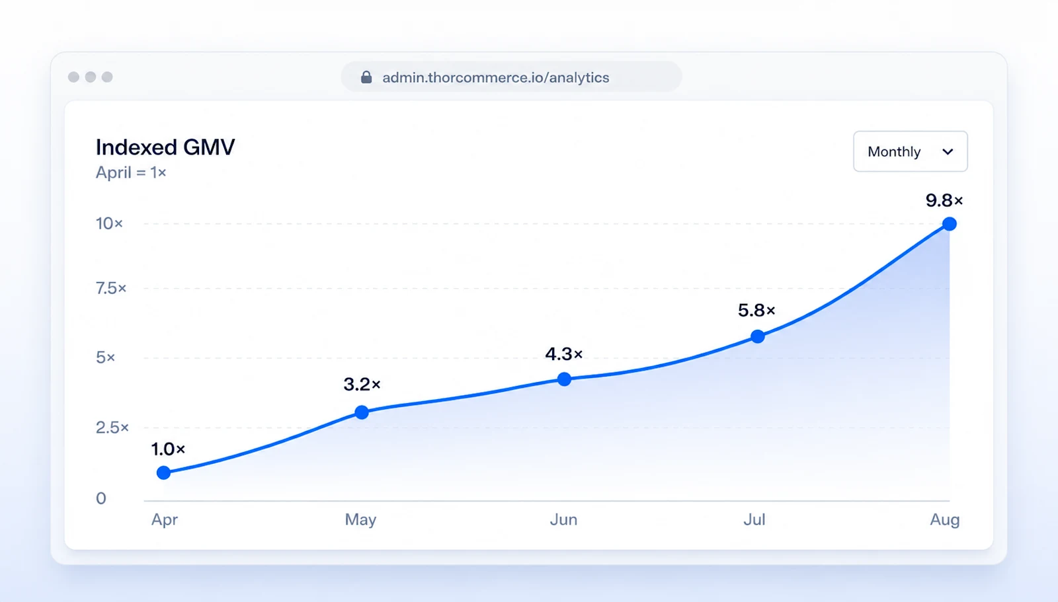
Task: Click the 9.8× value label
Action: [944, 200]
